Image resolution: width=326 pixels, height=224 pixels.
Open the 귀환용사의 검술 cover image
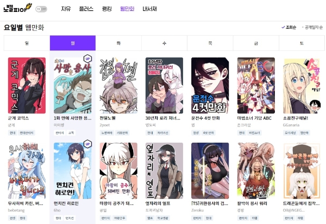click(x=210, y=171)
